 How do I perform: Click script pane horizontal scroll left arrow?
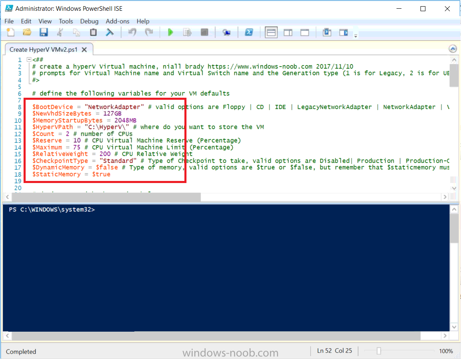[7, 197]
